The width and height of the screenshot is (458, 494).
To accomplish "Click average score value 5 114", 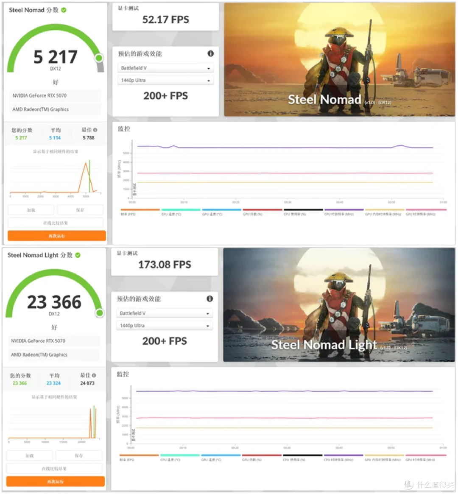I will click(x=55, y=138).
